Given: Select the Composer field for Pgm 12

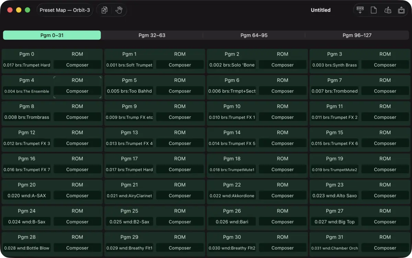Looking at the screenshot, I should (77, 143).
